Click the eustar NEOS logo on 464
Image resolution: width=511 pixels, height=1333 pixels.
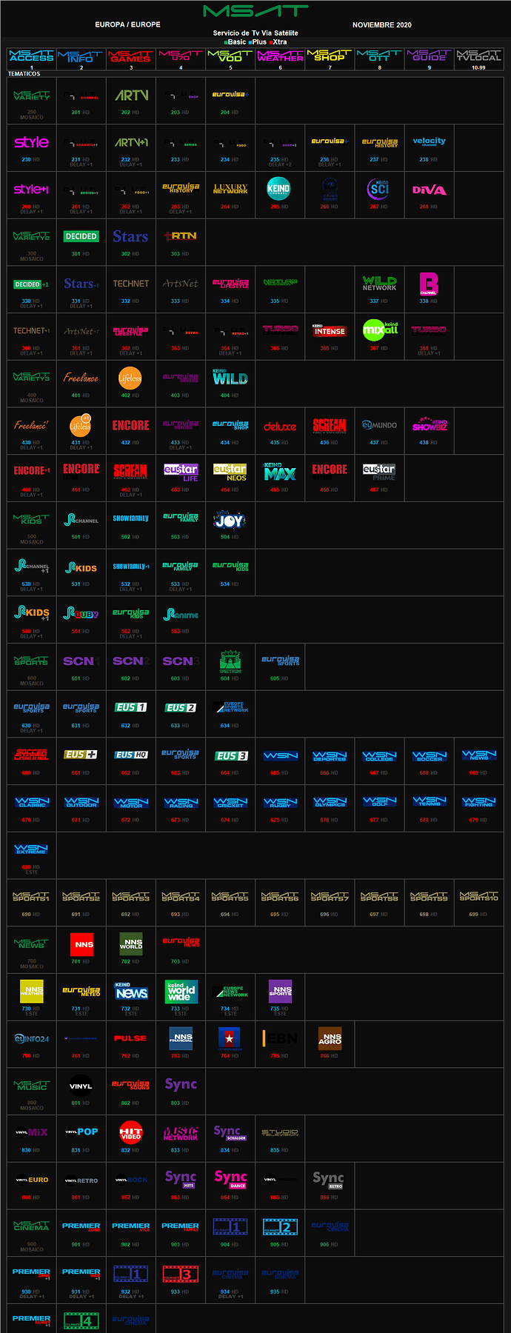click(230, 472)
